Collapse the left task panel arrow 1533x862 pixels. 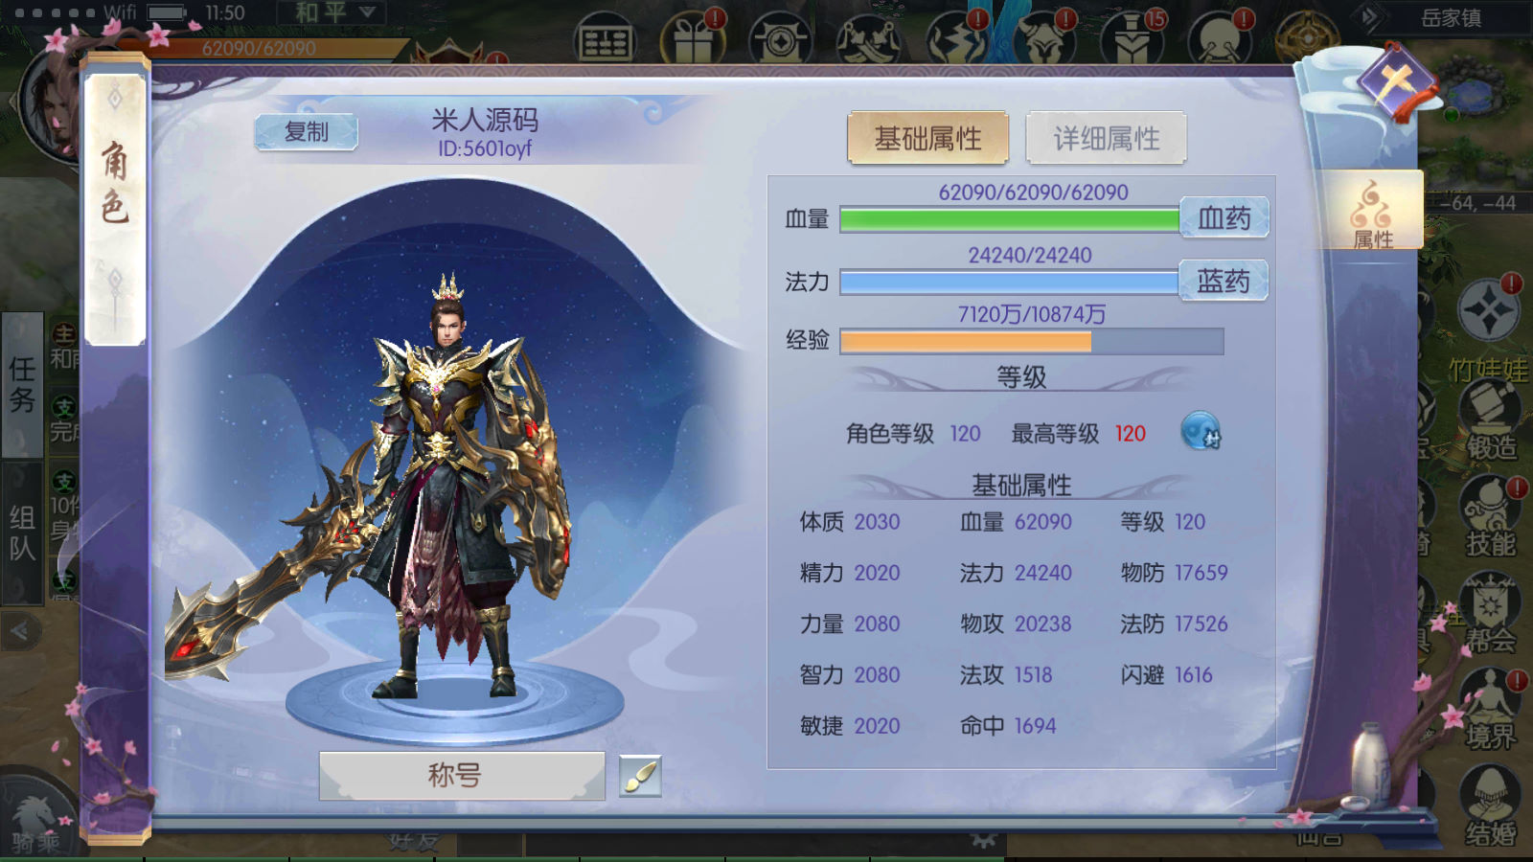(21, 630)
